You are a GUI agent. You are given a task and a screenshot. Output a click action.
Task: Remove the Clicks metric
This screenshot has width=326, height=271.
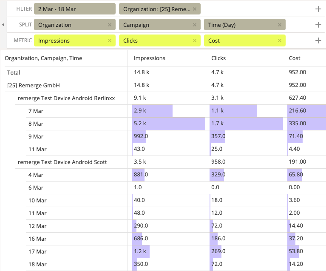(195, 41)
